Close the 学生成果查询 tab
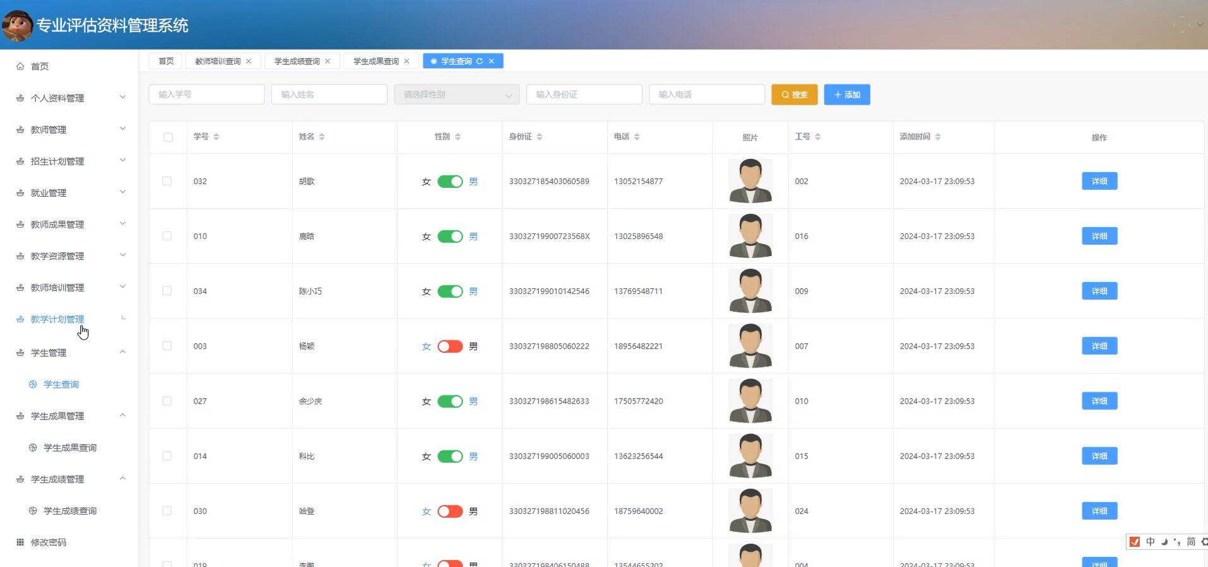Viewport: 1208px width, 567px height. [x=406, y=61]
